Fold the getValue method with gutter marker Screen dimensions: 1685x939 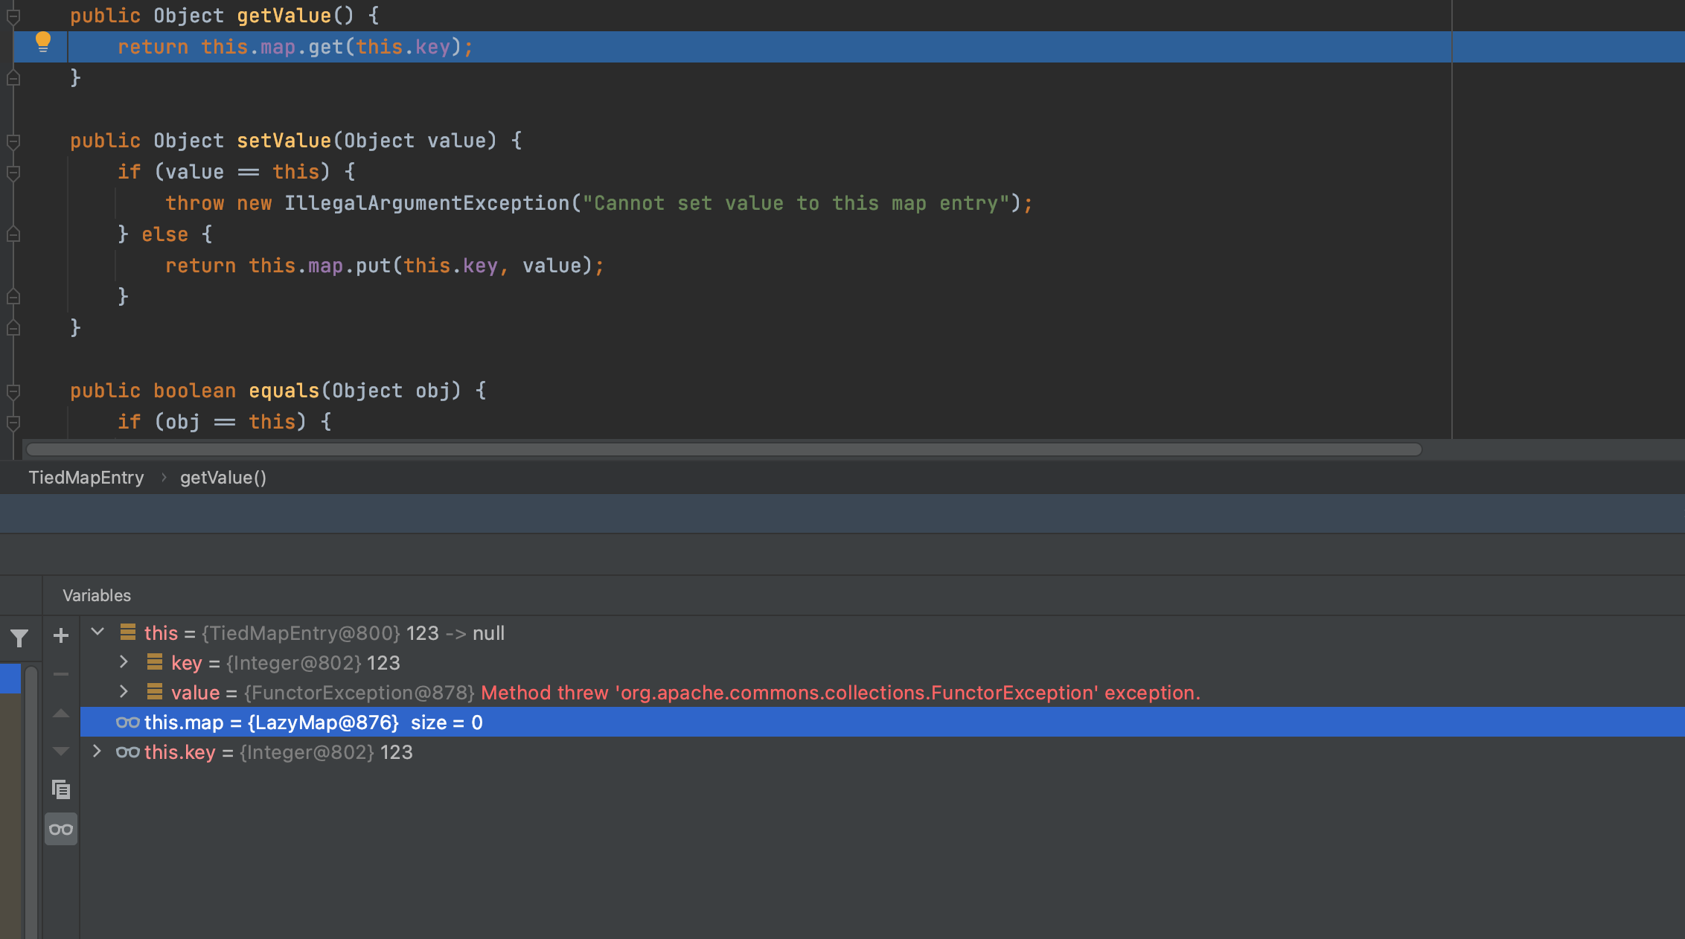13,16
